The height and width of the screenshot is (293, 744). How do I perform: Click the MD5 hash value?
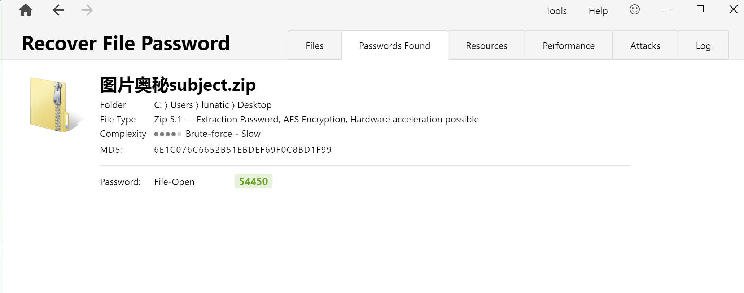pos(243,150)
